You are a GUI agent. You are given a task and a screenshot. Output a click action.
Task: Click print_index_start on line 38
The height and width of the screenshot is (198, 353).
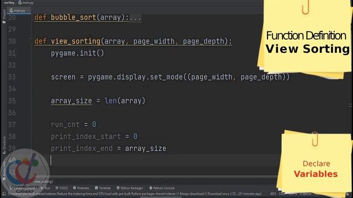86,136
